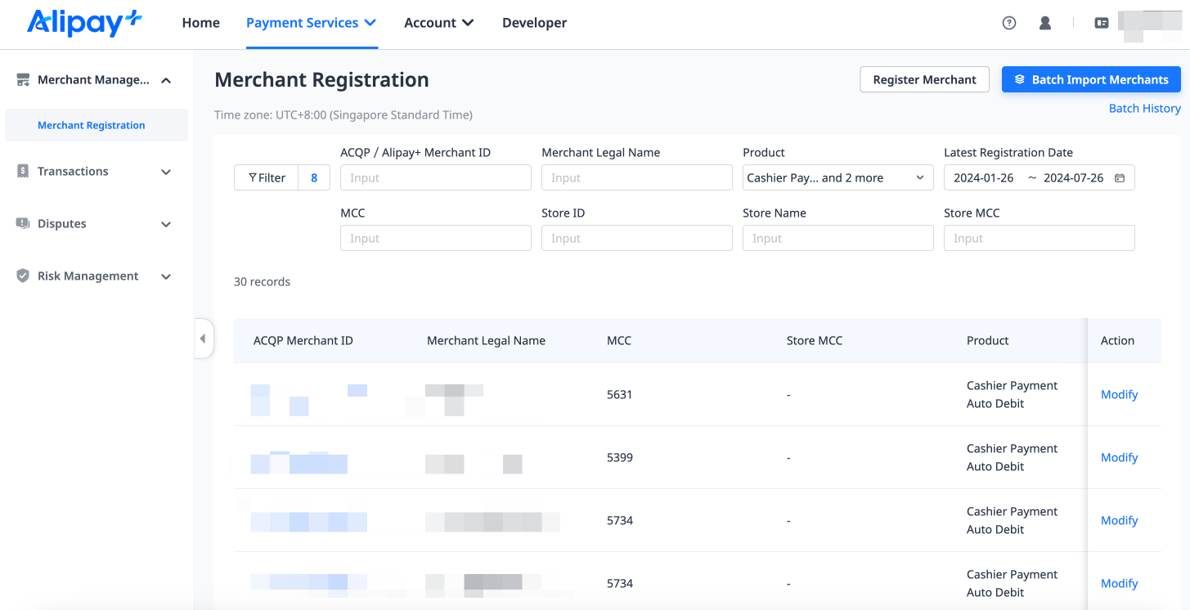Open the help question mark icon

(x=1009, y=23)
